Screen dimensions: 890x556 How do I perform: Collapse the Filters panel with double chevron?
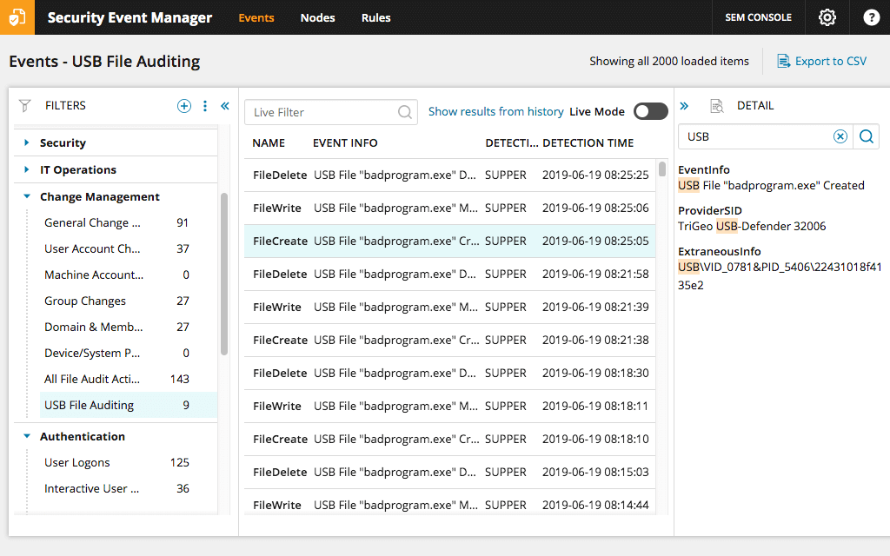tap(225, 106)
